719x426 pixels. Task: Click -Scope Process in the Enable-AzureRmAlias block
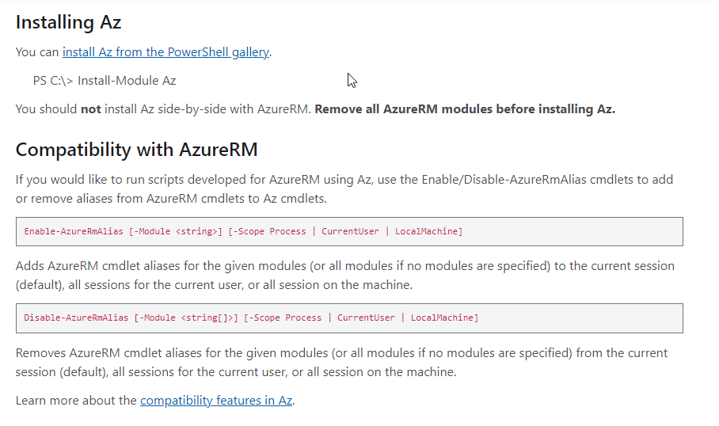267,231
